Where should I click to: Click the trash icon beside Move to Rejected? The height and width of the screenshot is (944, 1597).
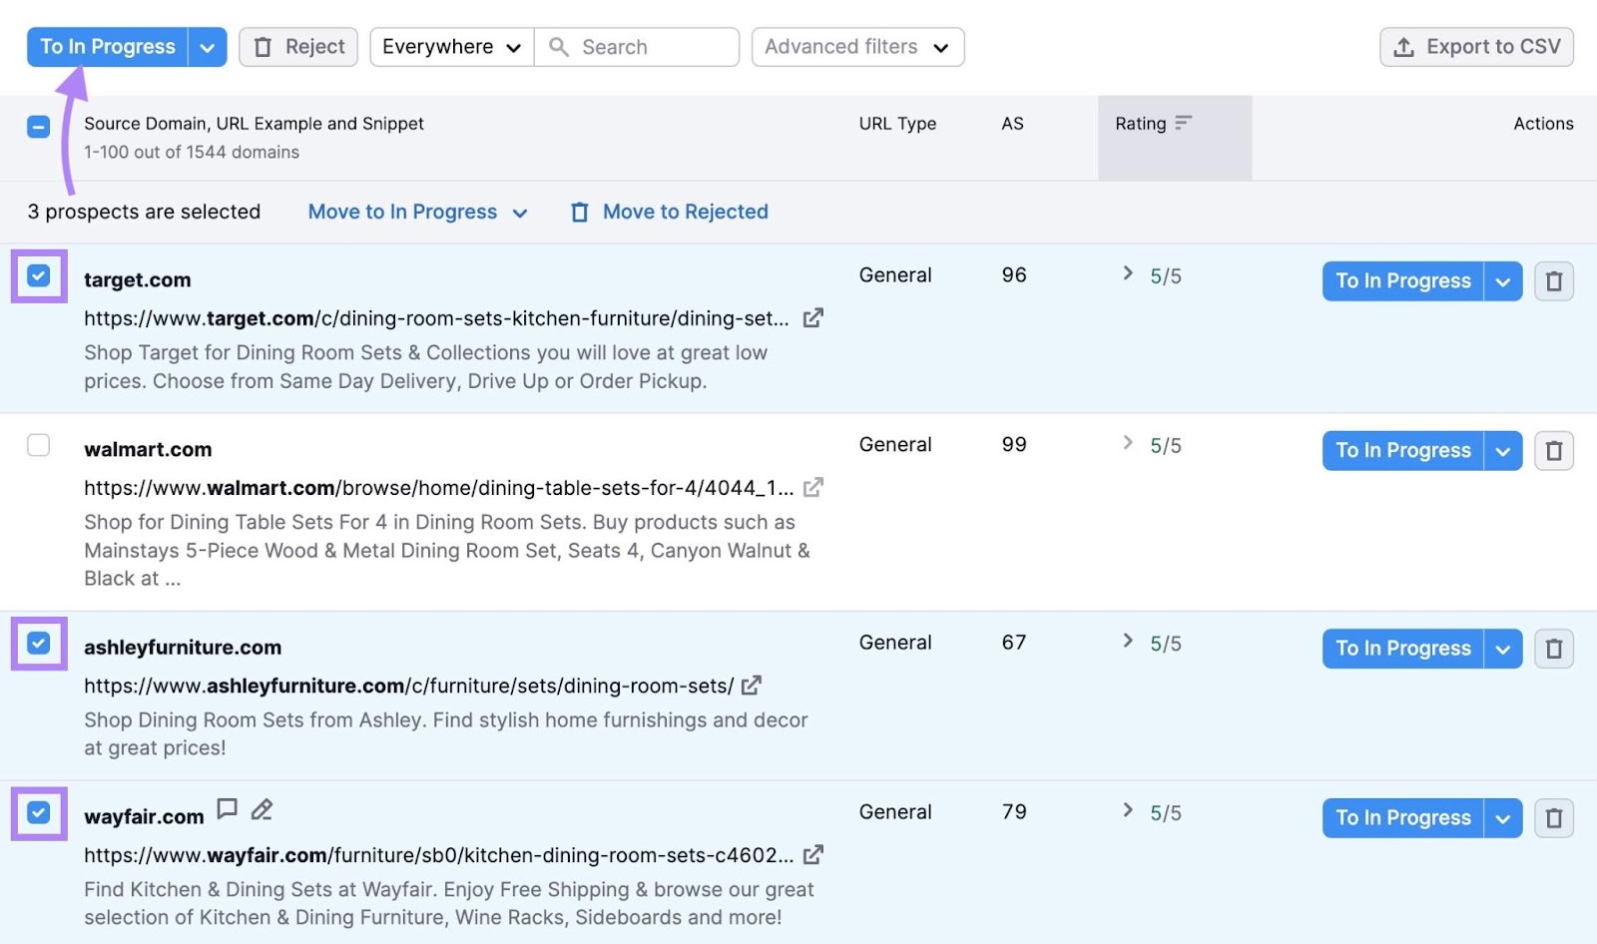[580, 212]
